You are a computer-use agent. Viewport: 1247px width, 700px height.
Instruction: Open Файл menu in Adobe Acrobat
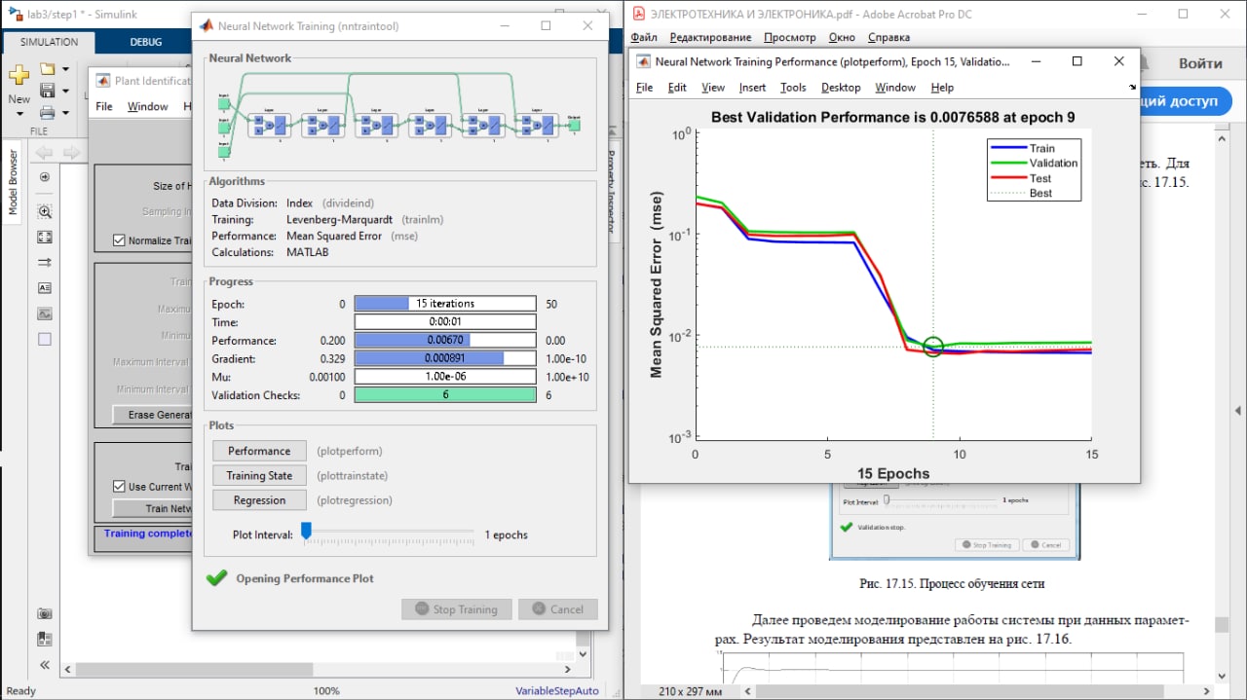point(644,37)
